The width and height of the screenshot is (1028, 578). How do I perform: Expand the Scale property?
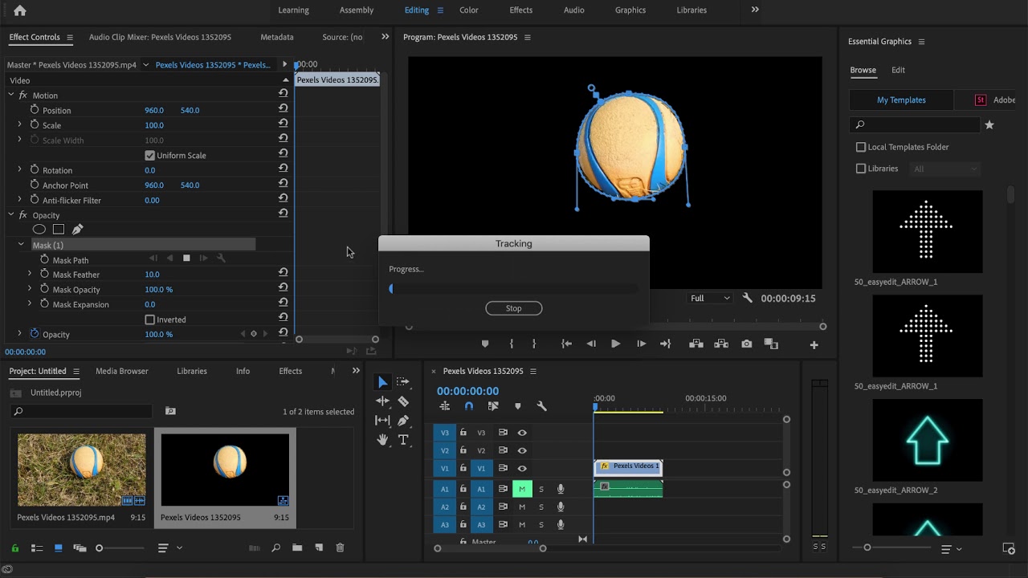[19, 124]
